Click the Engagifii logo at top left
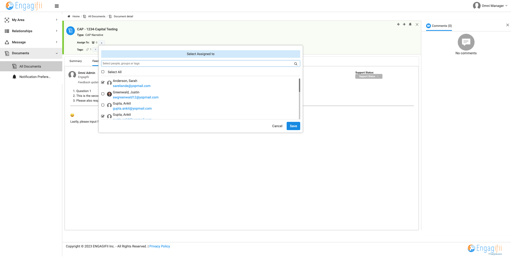This screenshot has height=257, width=511. pyautogui.click(x=24, y=6)
